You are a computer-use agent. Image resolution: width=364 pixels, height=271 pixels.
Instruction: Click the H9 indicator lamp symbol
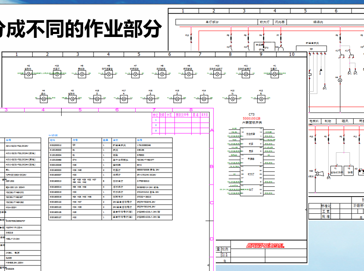(189, 74)
